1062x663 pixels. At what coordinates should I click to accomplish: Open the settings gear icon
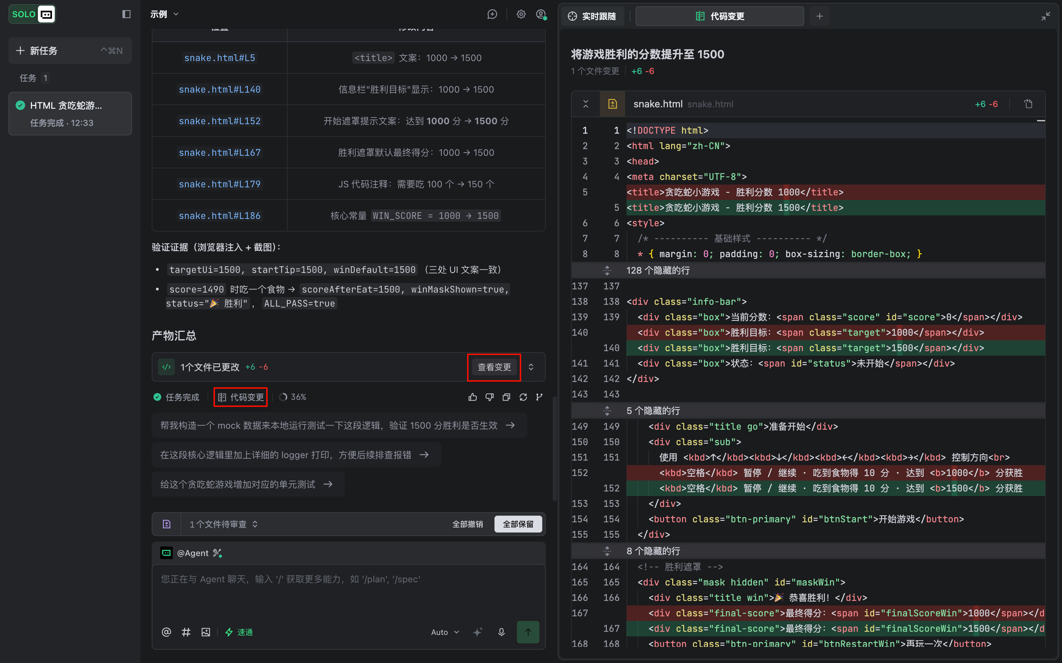point(521,14)
